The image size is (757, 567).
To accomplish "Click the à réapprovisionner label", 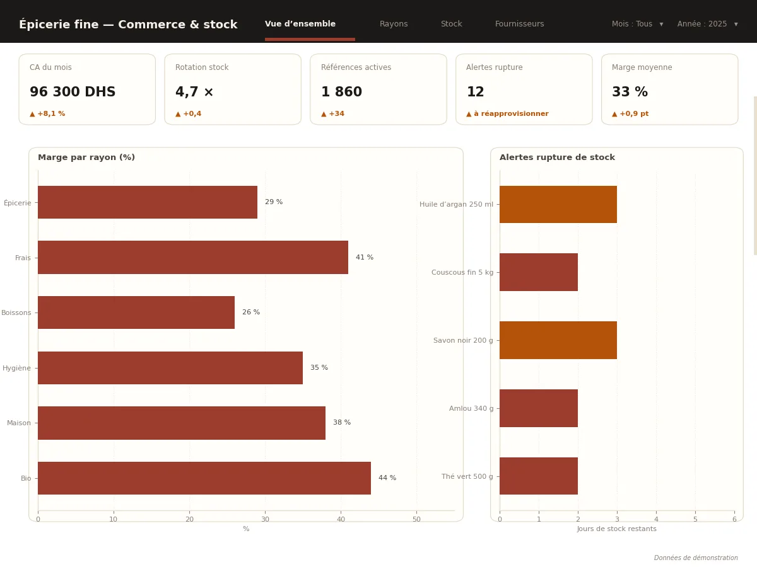I will pos(507,114).
